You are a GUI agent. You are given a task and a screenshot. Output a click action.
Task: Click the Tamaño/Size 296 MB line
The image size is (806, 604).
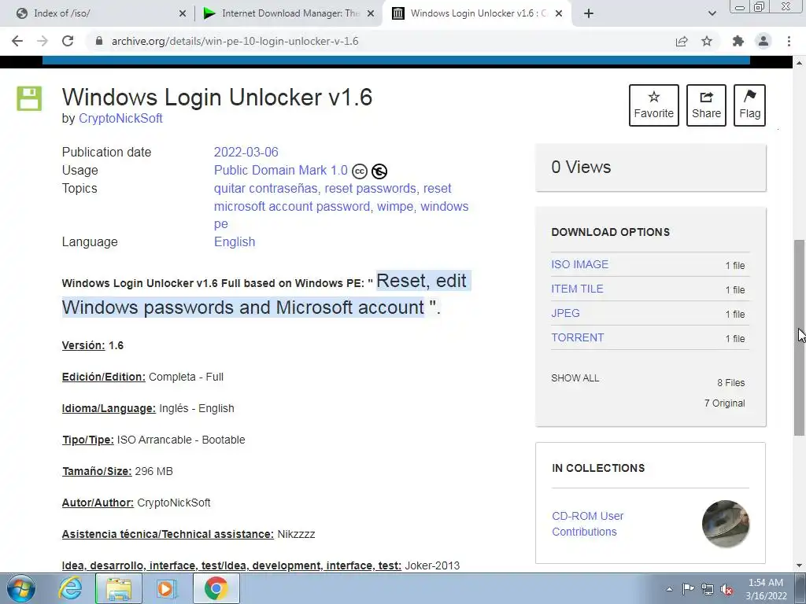[117, 471]
